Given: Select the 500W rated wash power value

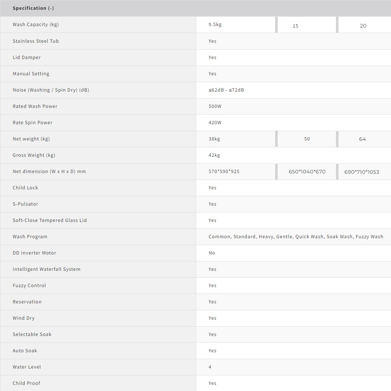Looking at the screenshot, I should (x=215, y=106).
